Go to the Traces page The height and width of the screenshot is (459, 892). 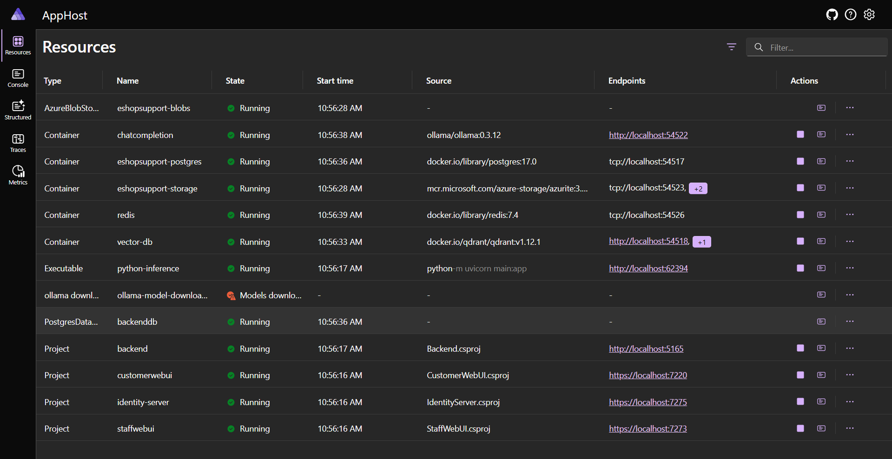[18, 144]
